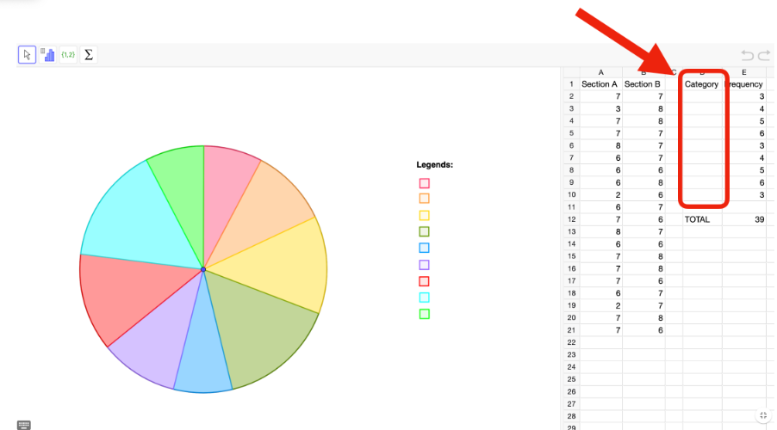Click the Category header cell
Screen dimensions: 777x430
(x=701, y=84)
